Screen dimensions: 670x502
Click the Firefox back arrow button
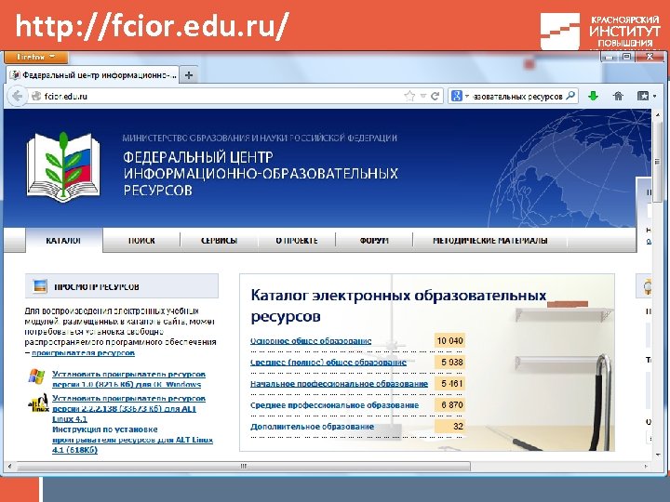click(x=17, y=97)
